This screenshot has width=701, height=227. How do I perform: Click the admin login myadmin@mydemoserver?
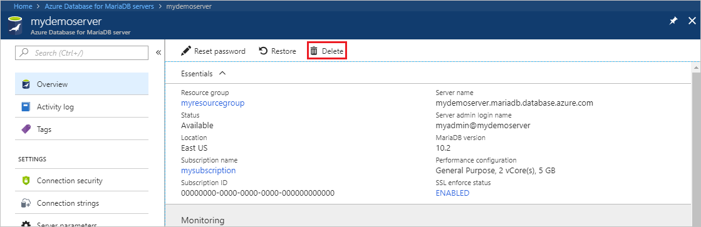coord(483,125)
